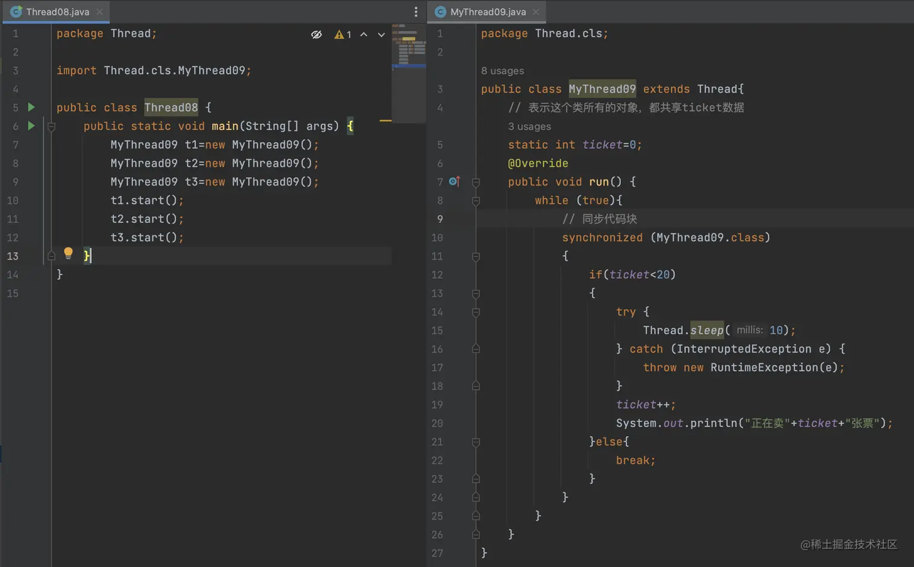Collapse the run() method at MyThread09 line 7
Viewport: 914px width, 567px height.
point(476,182)
